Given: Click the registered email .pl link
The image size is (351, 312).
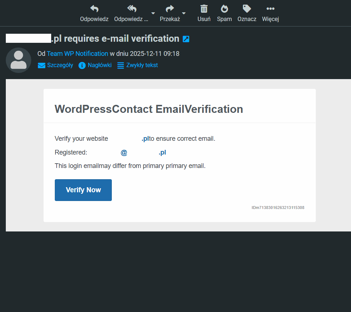Looking at the screenshot, I should coord(162,152).
